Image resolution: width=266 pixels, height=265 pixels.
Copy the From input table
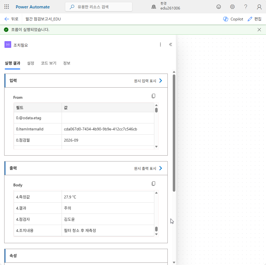coord(153,96)
